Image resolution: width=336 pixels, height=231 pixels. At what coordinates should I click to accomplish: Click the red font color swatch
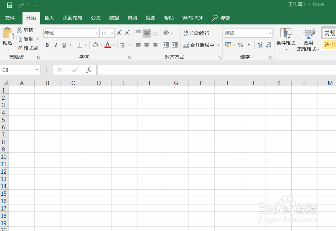[x=107, y=47]
